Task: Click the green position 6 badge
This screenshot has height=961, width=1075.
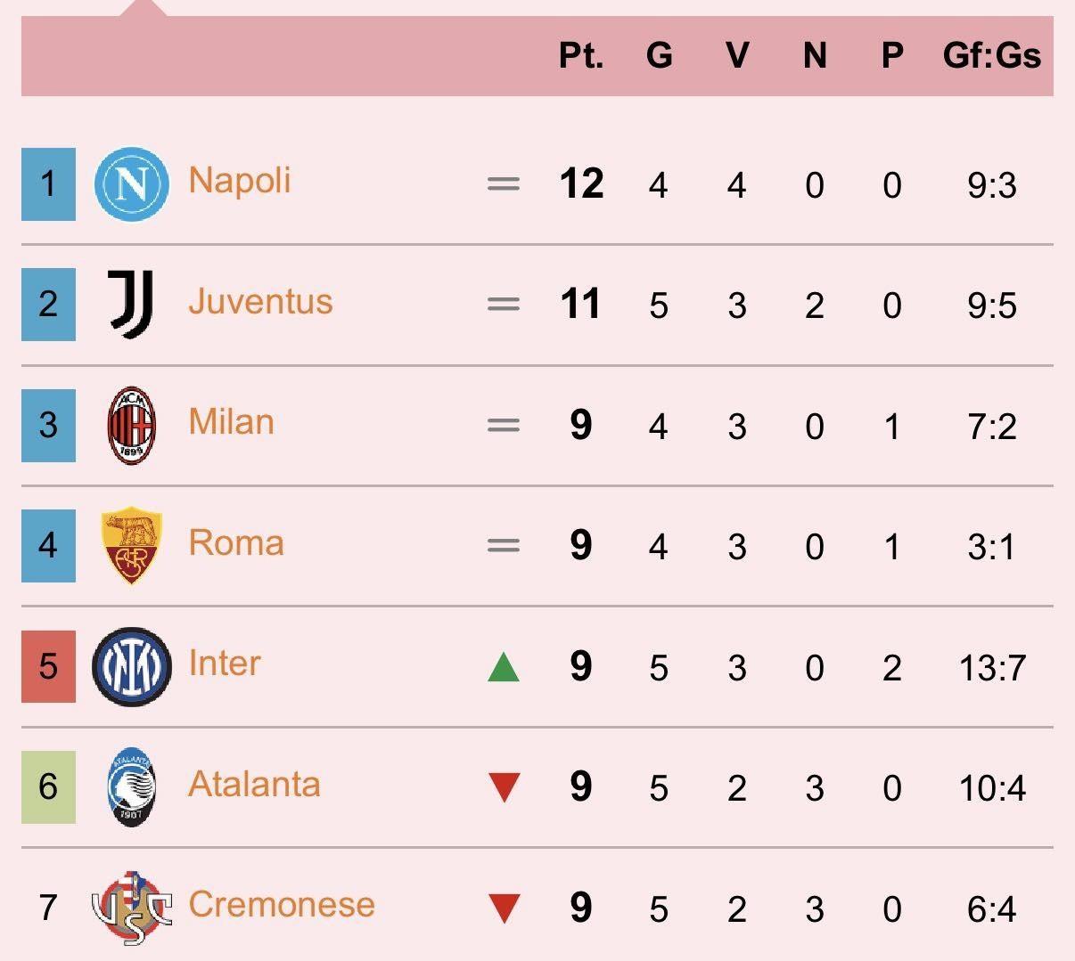Action: point(48,787)
